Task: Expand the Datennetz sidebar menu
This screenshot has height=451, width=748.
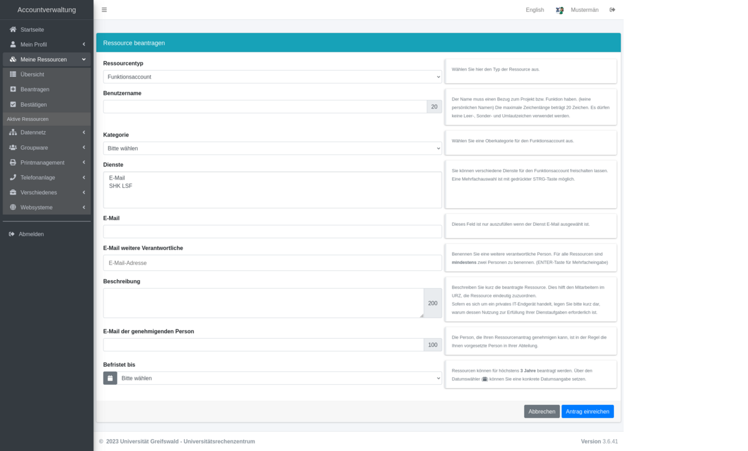Action: (x=47, y=132)
